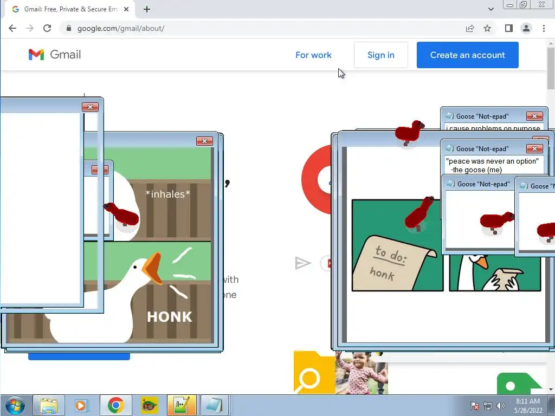The width and height of the screenshot is (555, 416).
Task: Click the address bar URL
Action: click(121, 28)
